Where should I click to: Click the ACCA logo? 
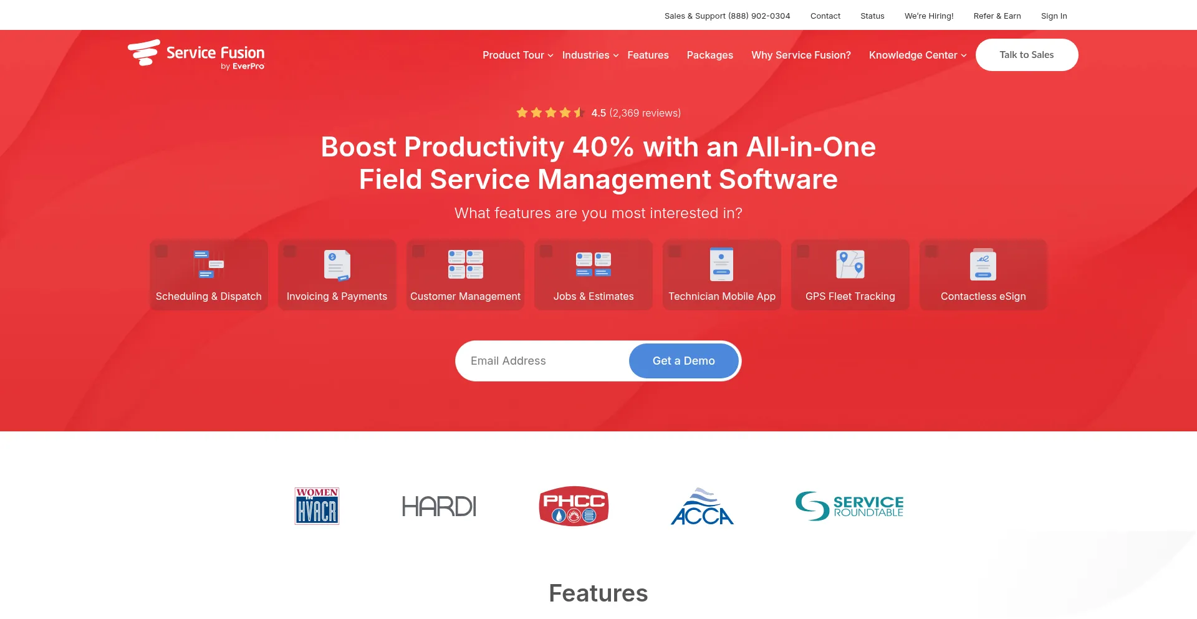[x=702, y=506]
